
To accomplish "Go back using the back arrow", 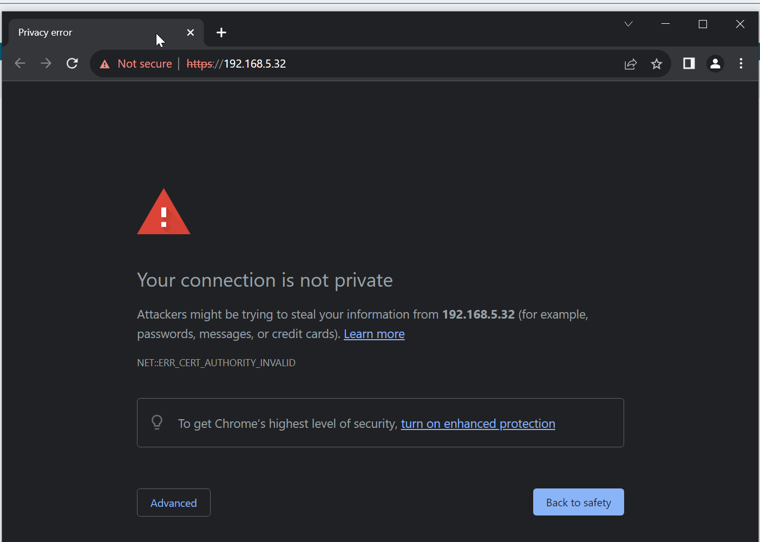I will tap(20, 63).
